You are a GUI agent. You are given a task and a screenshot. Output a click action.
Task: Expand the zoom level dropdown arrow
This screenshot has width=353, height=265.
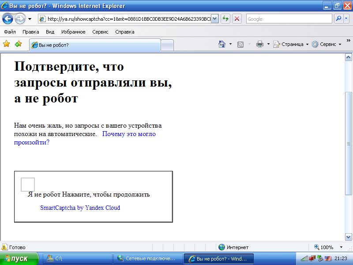[x=341, y=247]
